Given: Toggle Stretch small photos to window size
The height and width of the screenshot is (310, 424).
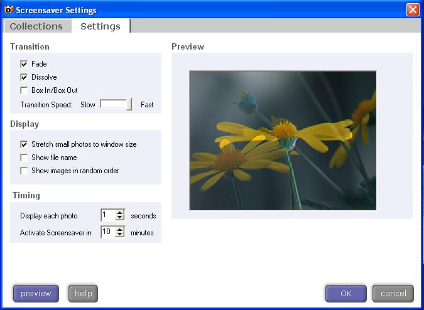Looking at the screenshot, I should coord(24,144).
